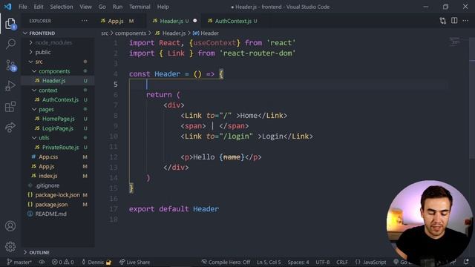Screen dimensions: 475x267
Task: Switch to the AuthContext.js editor tab
Action: pyautogui.click(x=232, y=21)
